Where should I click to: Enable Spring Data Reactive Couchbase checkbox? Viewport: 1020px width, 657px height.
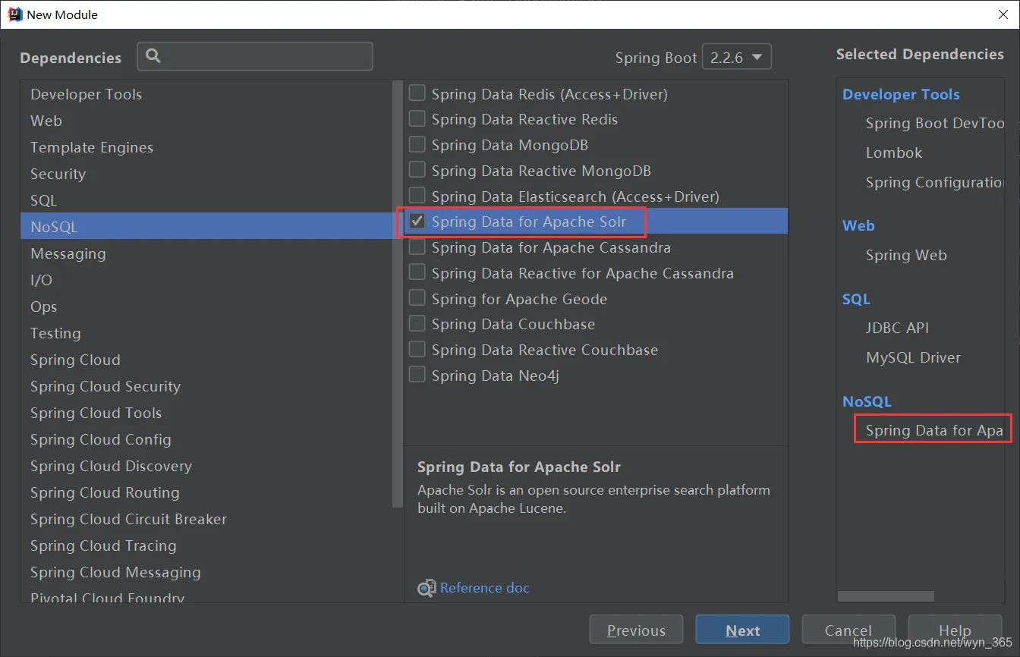(417, 350)
